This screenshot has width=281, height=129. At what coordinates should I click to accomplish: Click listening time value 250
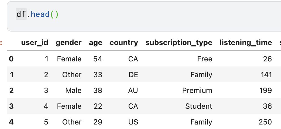coord(265,122)
